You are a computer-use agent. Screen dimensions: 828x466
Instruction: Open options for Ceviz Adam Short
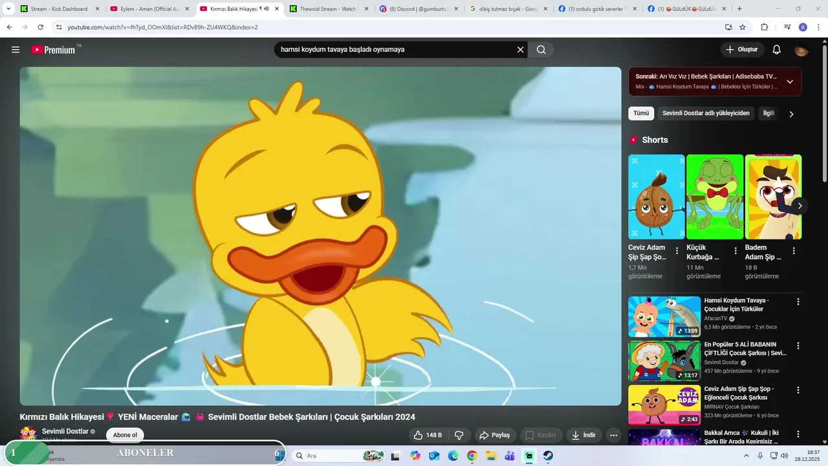677,250
